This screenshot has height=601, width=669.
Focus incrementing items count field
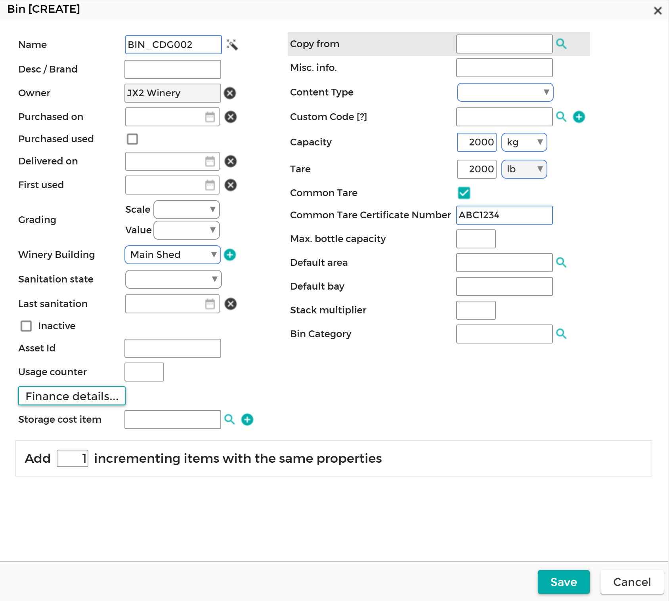(73, 458)
